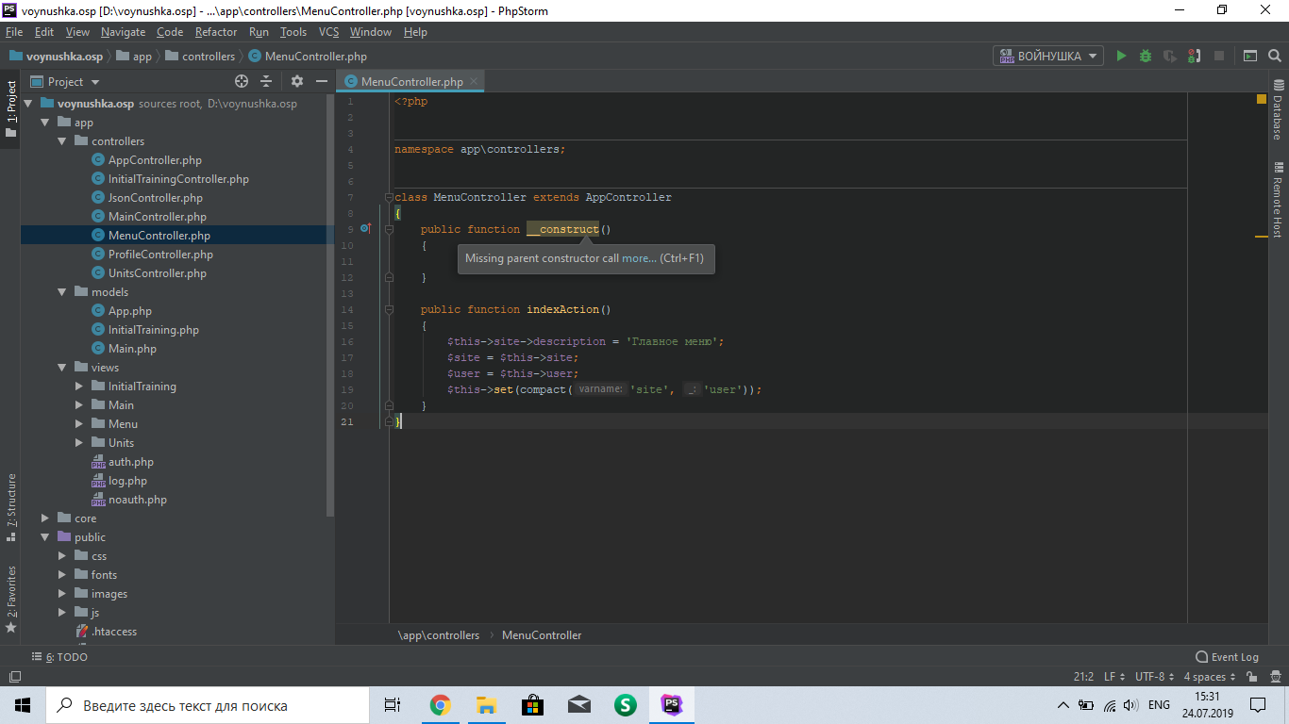The height and width of the screenshot is (724, 1289).
Task: Toggle tool window buttons corner icon
Action: (14, 677)
